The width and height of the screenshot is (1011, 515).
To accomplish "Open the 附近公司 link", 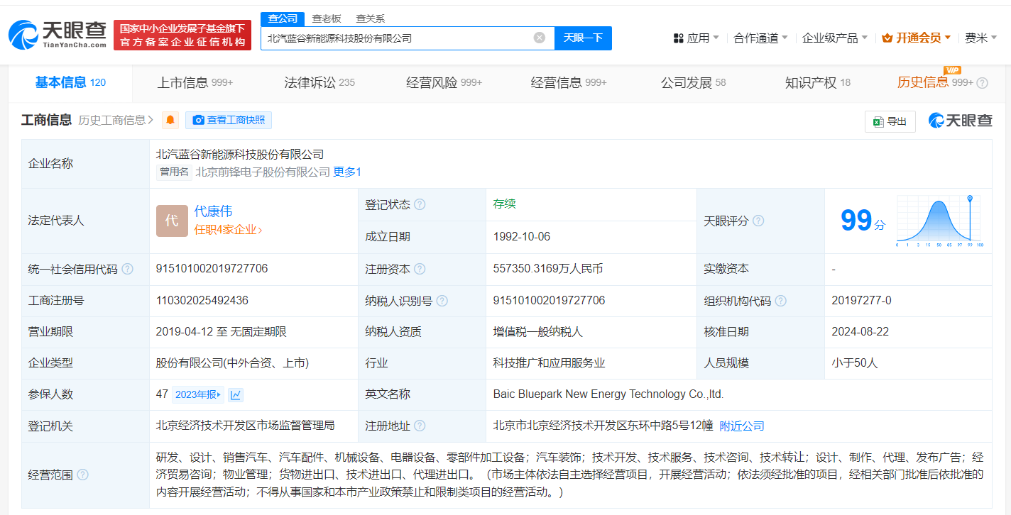I will point(743,426).
